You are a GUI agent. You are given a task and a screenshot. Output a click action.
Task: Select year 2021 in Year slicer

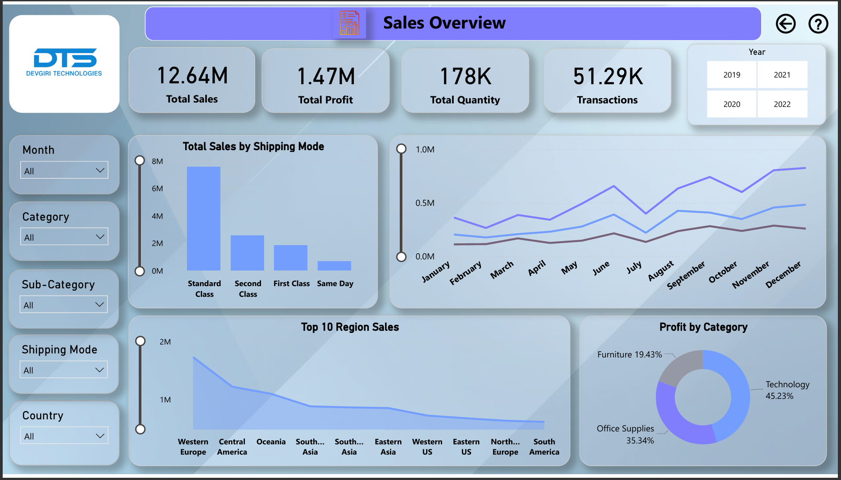(x=782, y=75)
